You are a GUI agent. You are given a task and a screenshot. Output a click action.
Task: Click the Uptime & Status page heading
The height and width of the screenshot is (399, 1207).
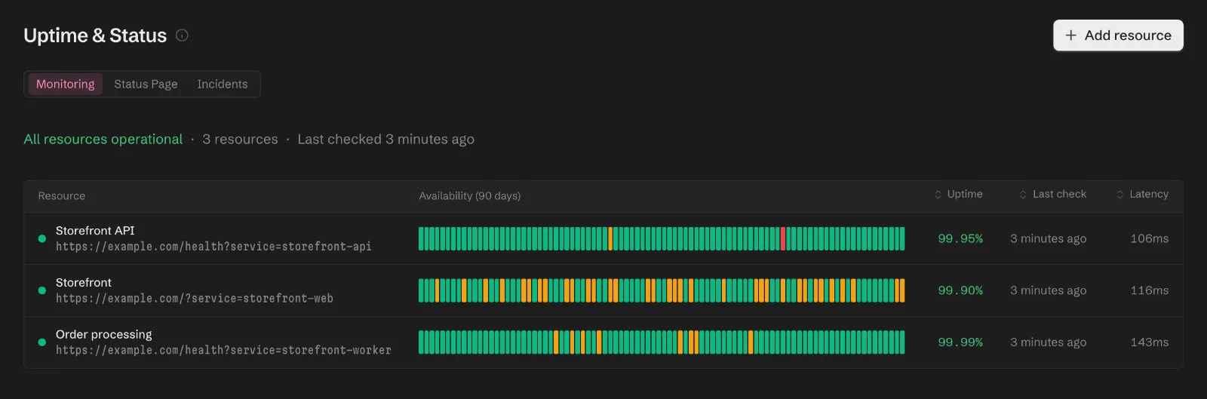tap(95, 35)
